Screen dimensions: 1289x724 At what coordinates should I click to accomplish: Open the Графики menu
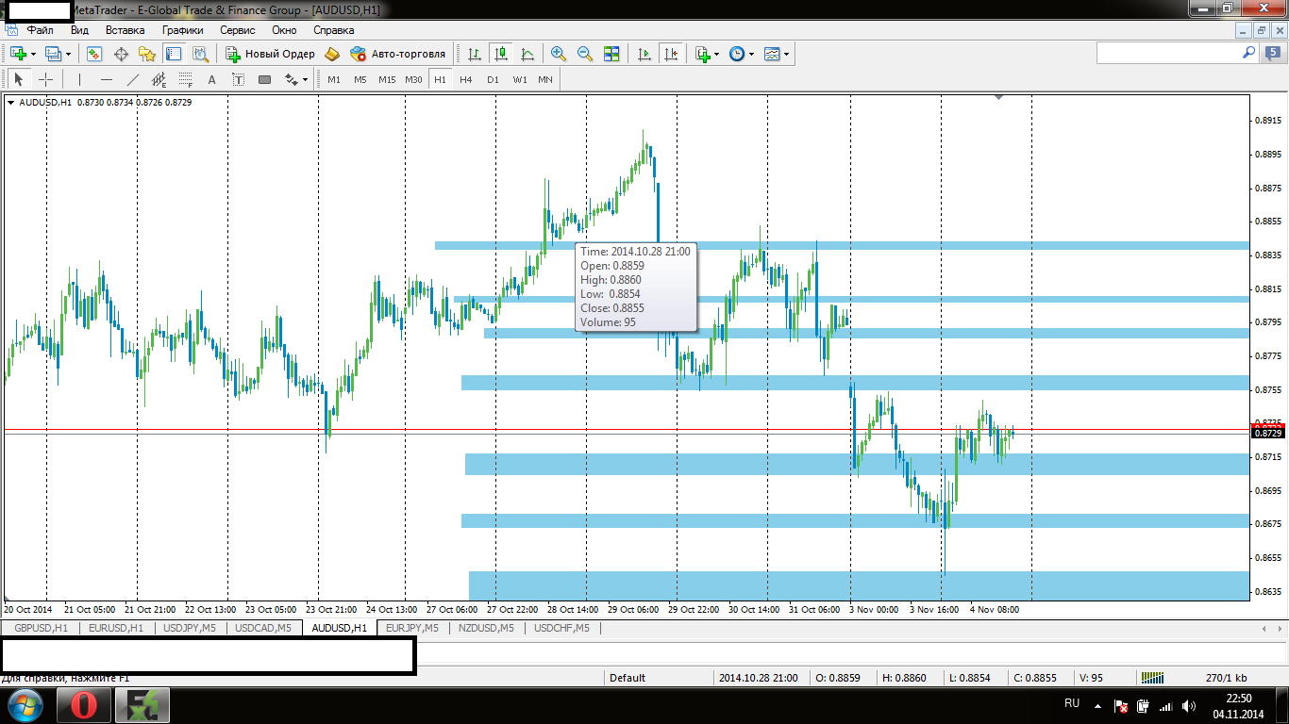pyautogui.click(x=183, y=30)
